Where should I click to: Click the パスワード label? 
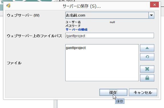(x=73, y=26)
